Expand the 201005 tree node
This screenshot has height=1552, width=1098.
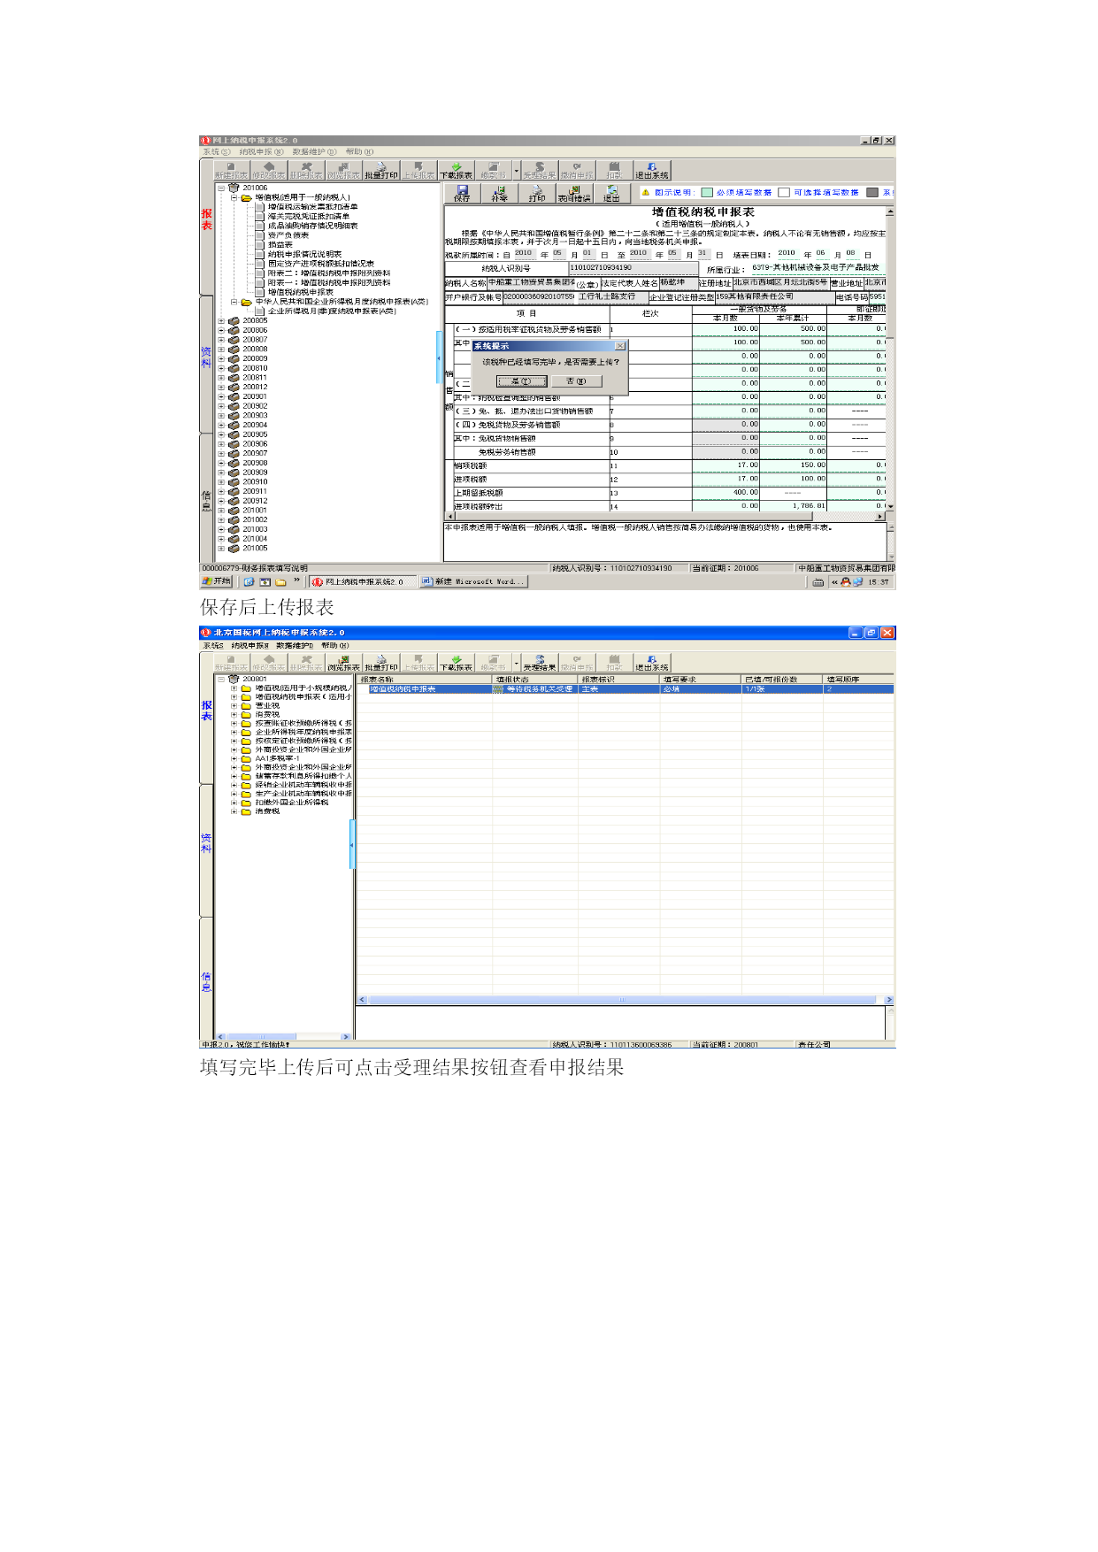pos(221,549)
